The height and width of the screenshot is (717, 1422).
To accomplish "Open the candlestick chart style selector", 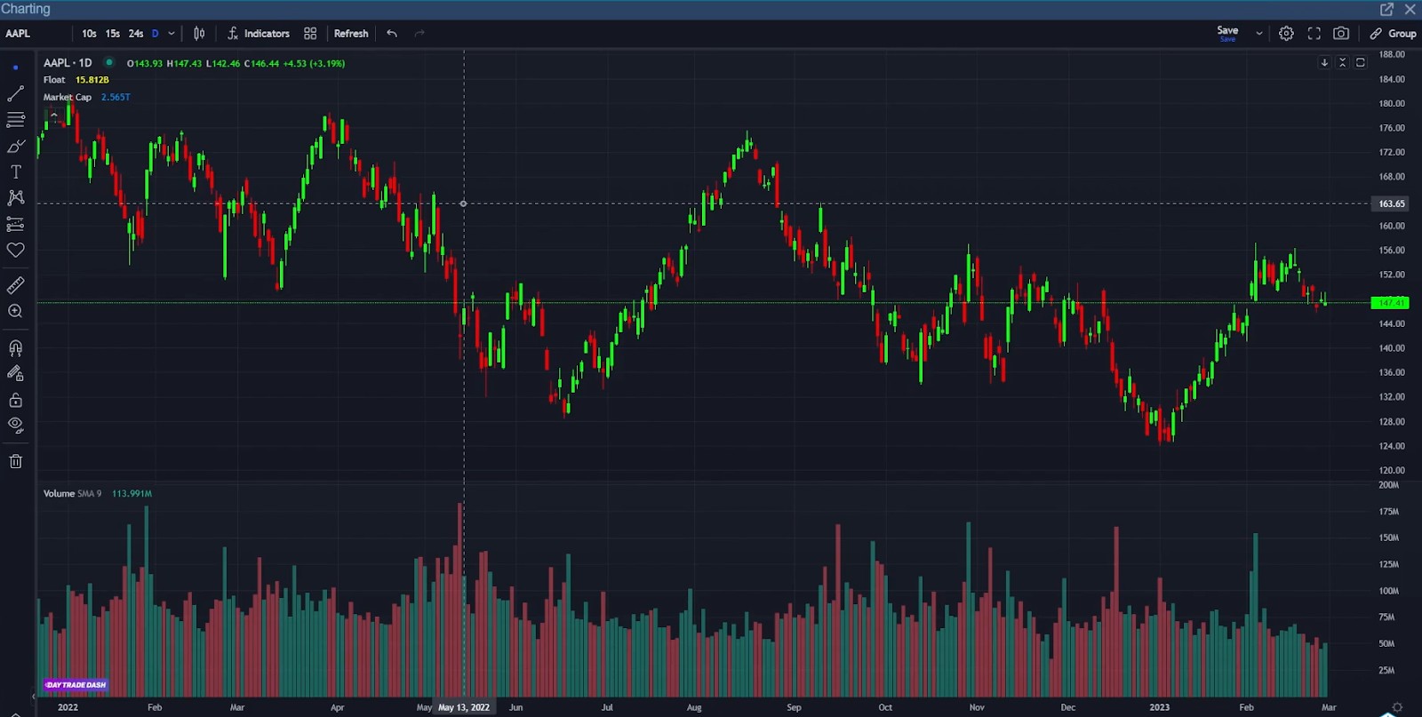I will click(x=199, y=34).
